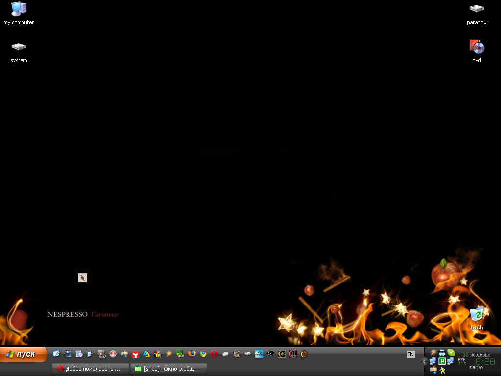Click the digital clock showing 18:28
The height and width of the screenshot is (376, 501).
(484, 361)
